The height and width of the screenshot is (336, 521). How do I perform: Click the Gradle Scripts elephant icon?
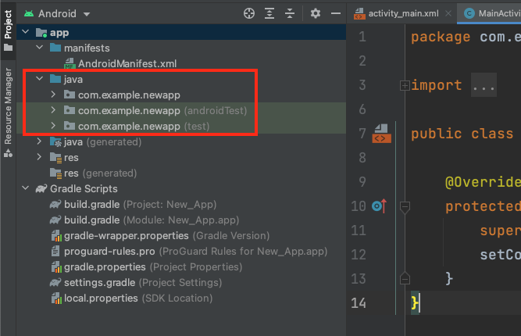pos(41,189)
